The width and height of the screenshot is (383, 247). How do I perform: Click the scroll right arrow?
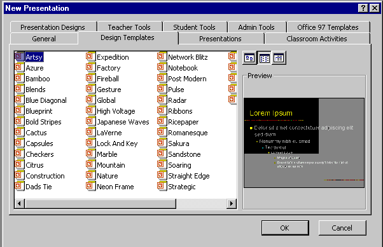coord(232,204)
